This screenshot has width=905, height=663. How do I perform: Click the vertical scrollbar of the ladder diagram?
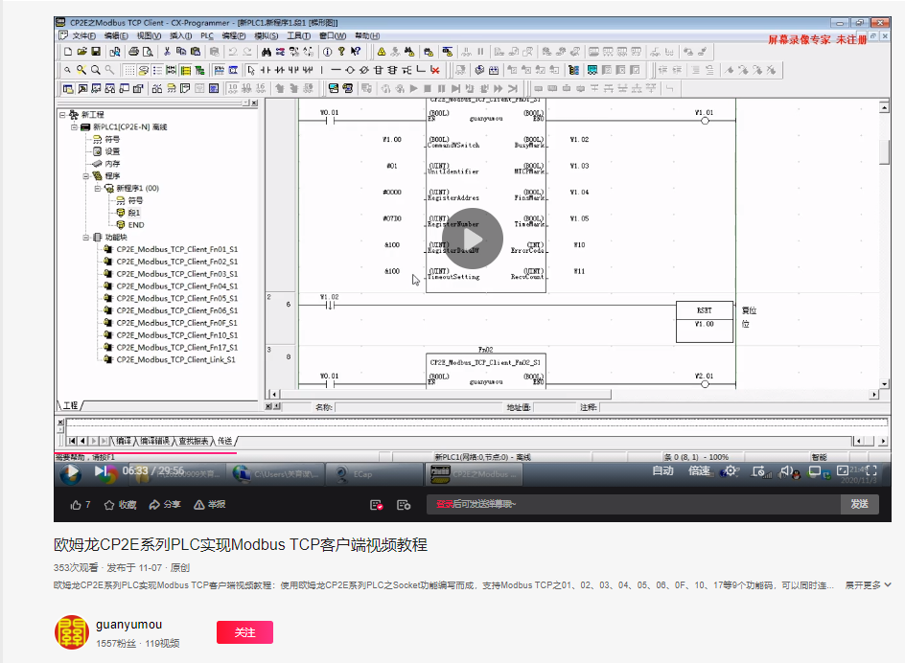(884, 245)
